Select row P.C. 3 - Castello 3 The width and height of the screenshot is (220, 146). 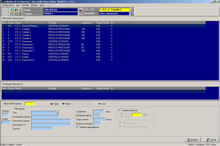click(x=104, y=35)
